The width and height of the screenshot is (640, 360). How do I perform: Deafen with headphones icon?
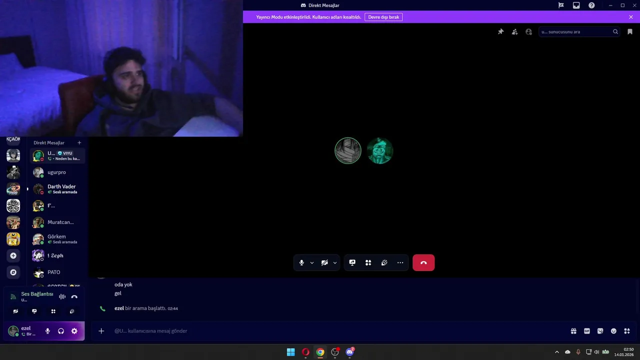61,331
